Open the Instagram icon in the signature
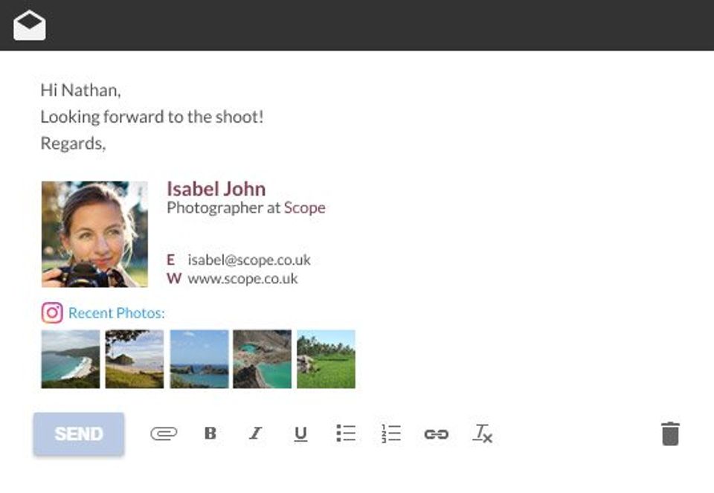The width and height of the screenshot is (714, 493). (x=52, y=313)
